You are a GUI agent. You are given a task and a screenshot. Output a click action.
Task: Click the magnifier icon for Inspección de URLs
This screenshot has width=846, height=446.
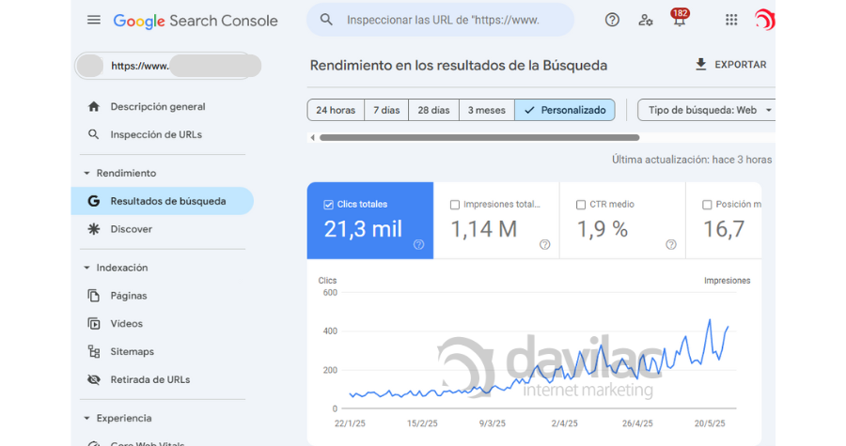tap(93, 134)
